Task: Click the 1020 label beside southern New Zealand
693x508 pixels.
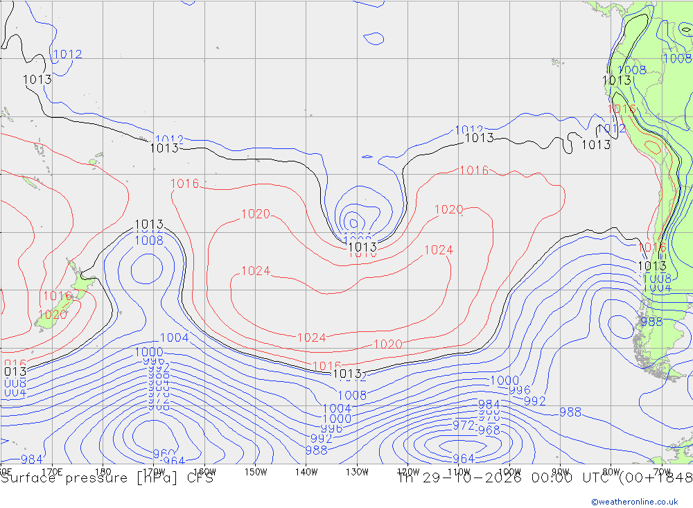Action: 53,315
